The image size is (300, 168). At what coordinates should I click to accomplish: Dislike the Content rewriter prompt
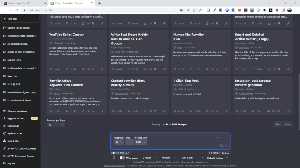[x=155, y=111]
